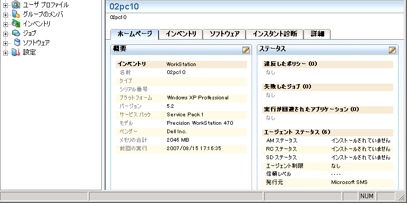This screenshot has height=203, width=407.
Task: Select ジョブ in the tree
Action: 30,33
